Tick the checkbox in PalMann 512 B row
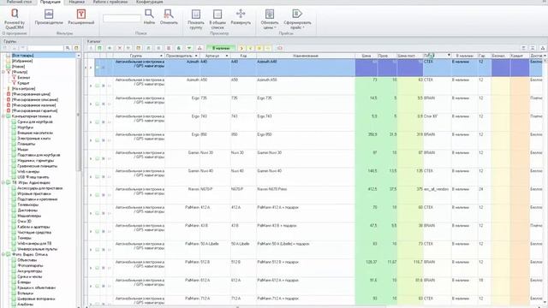548x308 pixels. (x=98, y=268)
